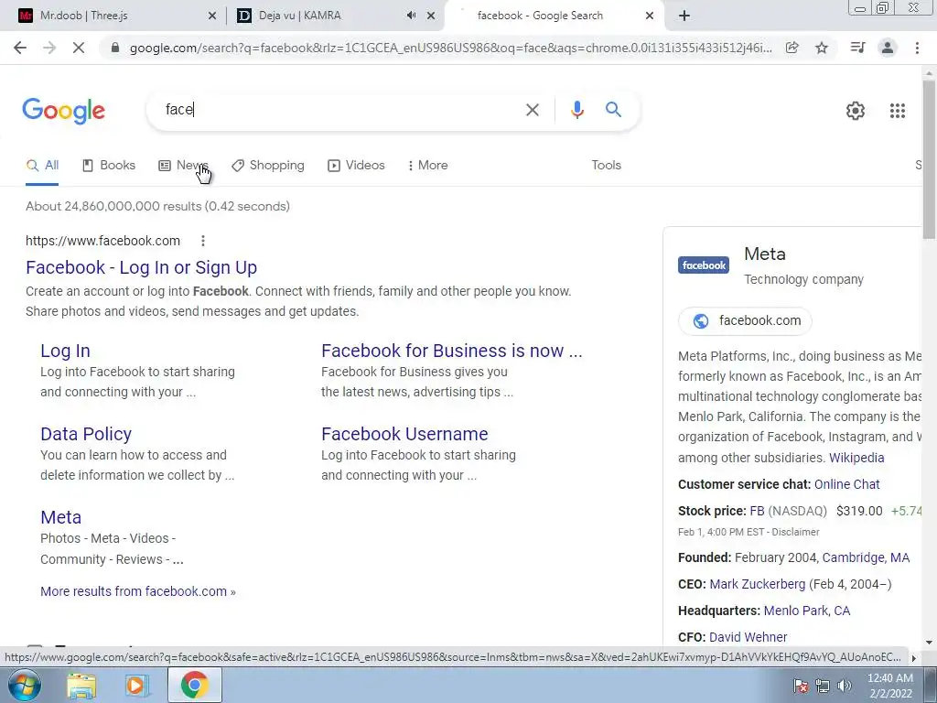Show more results from facebook.com
937x703 pixels.
pyautogui.click(x=138, y=591)
